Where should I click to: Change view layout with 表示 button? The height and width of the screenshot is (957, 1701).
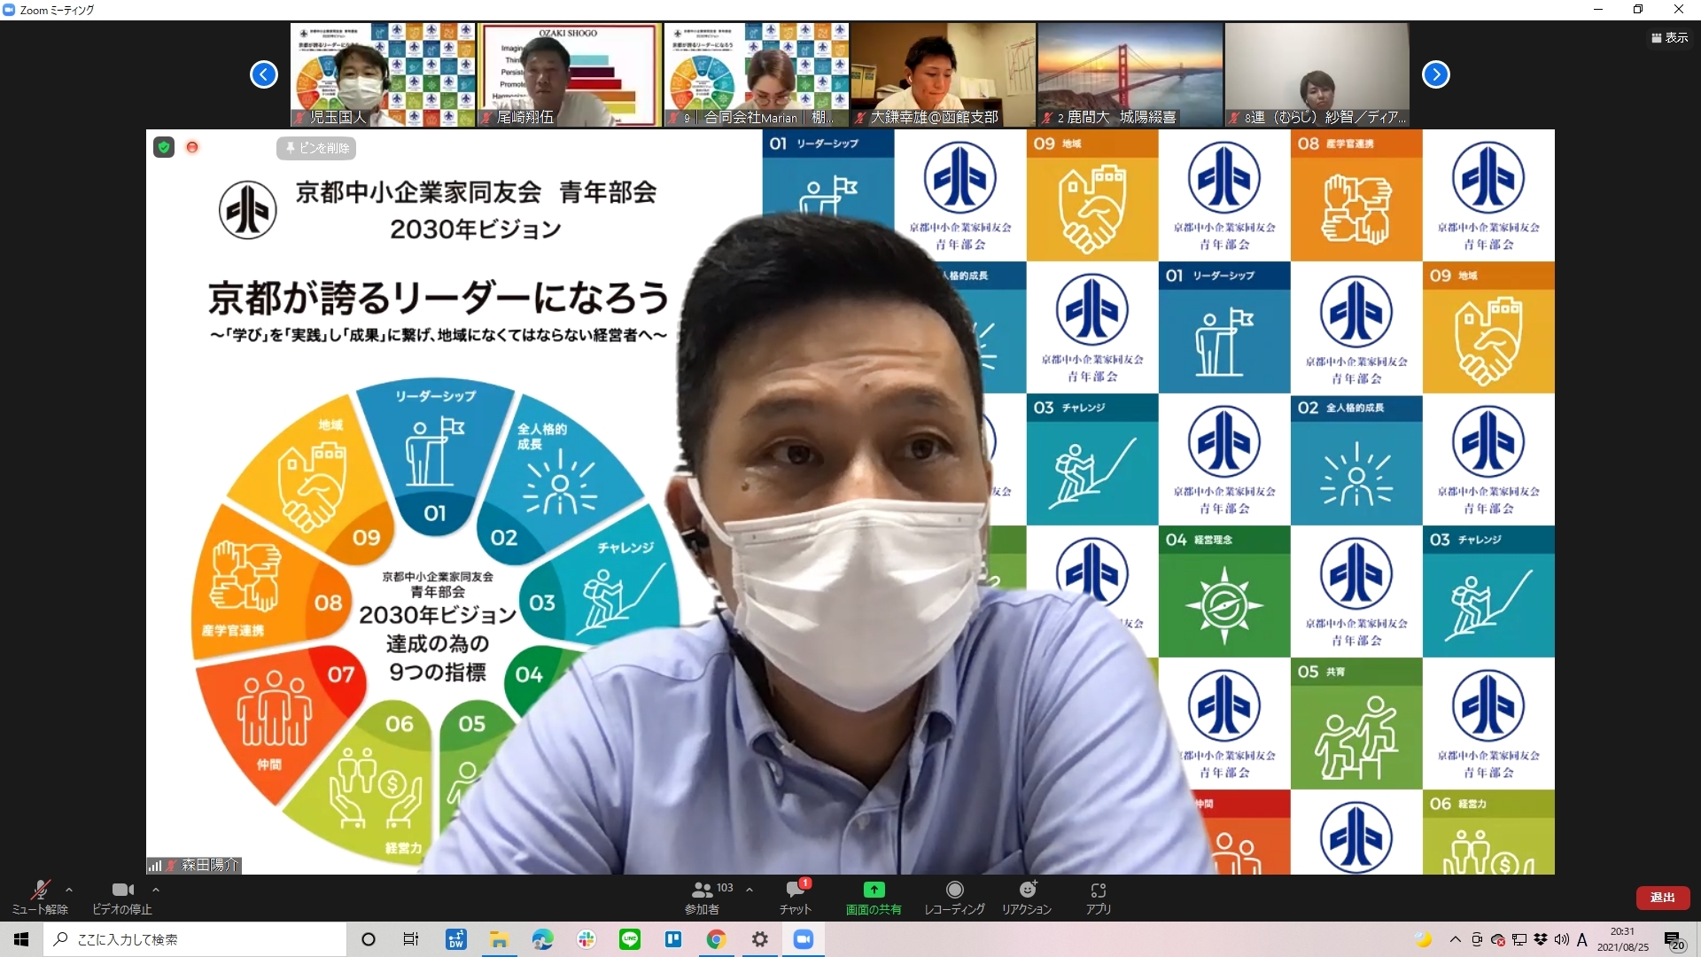click(1669, 37)
